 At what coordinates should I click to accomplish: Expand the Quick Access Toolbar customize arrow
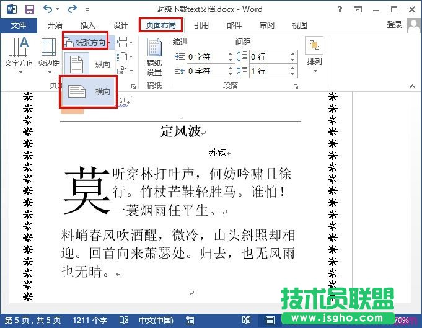click(87, 10)
